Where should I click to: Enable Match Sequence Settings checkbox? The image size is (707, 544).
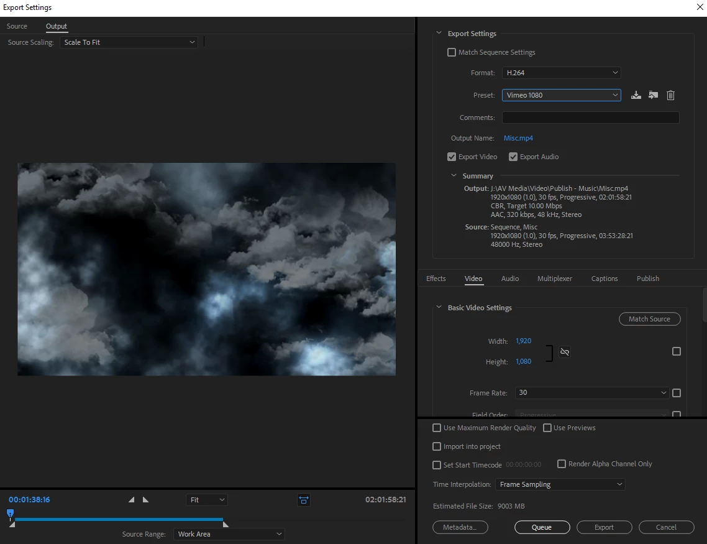pos(451,52)
